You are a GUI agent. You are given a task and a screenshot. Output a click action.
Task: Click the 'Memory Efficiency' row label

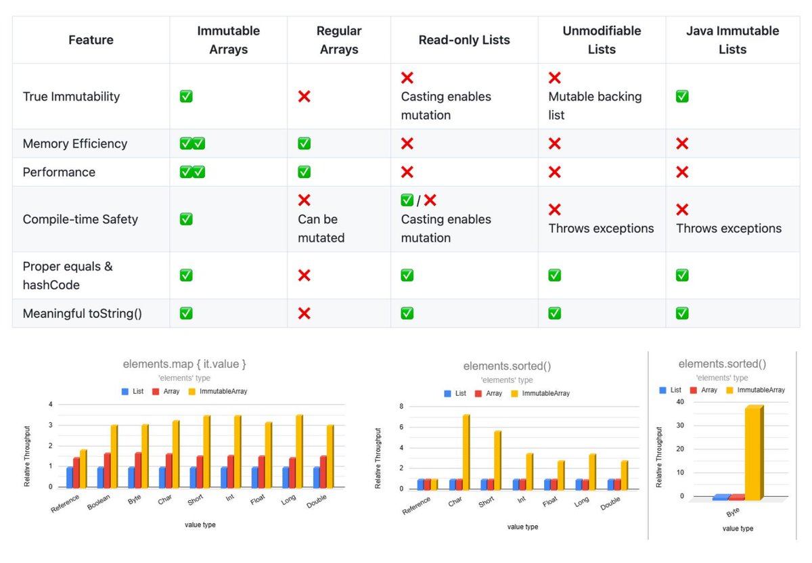pos(75,143)
